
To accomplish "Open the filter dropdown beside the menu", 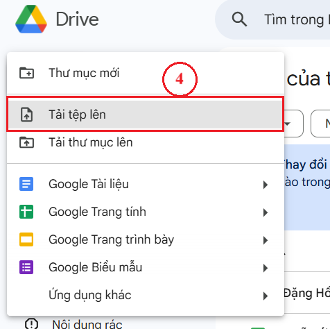I will pos(293,124).
